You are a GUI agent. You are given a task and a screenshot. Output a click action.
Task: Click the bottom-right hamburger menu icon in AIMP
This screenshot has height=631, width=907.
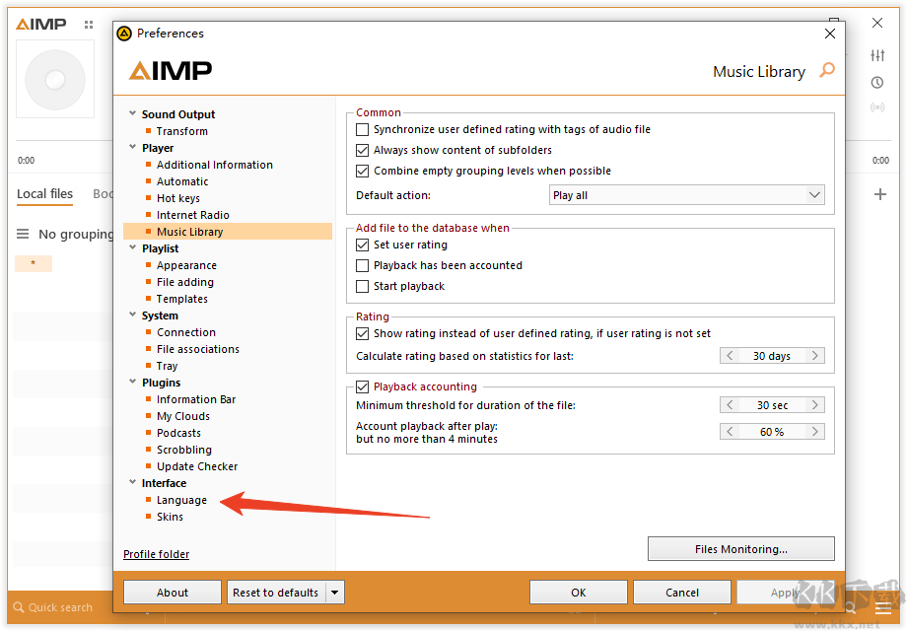click(x=882, y=608)
